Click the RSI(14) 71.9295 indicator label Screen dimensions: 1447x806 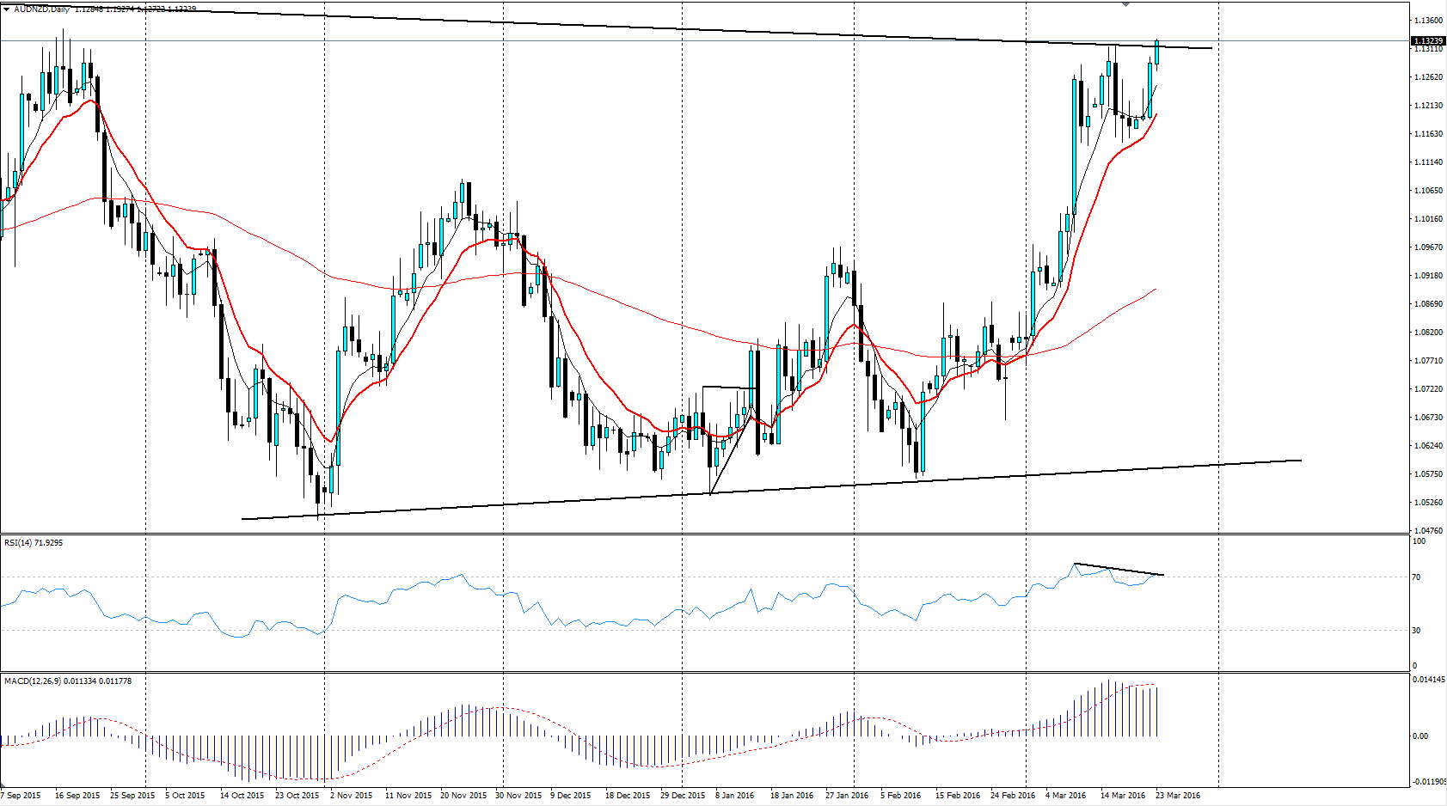point(34,542)
